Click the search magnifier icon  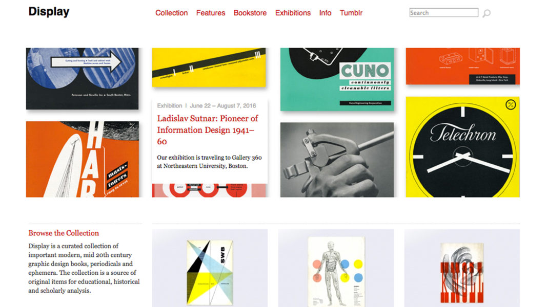coord(487,13)
